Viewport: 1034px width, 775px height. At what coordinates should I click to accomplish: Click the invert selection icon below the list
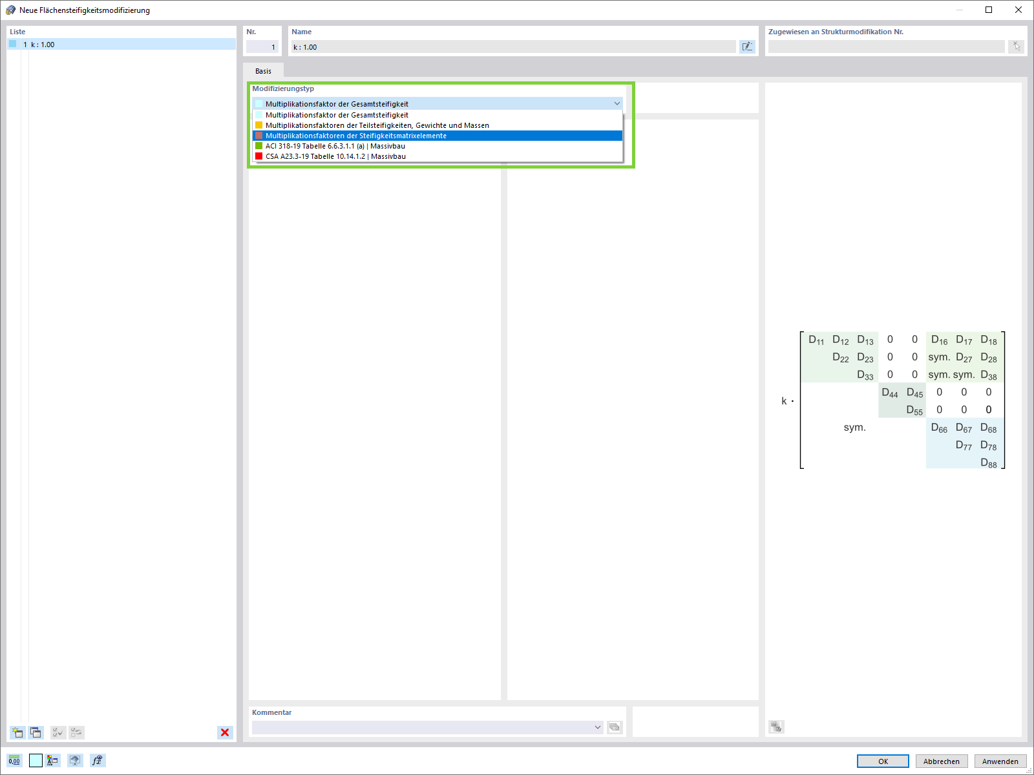click(77, 732)
